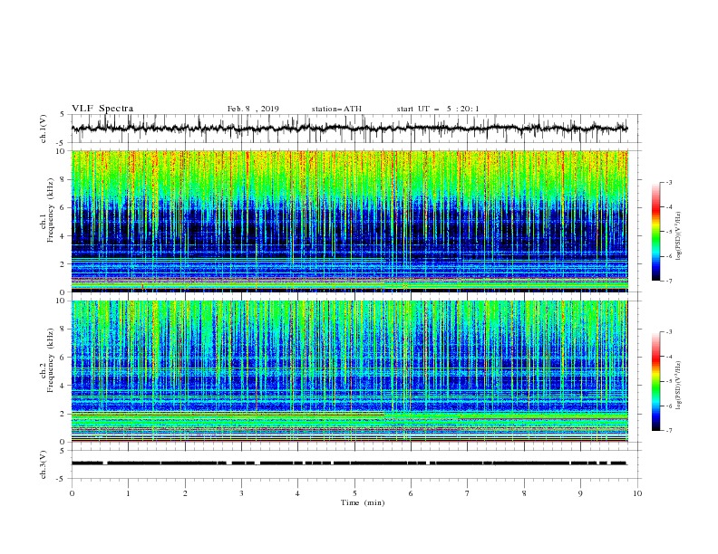Viewport: 718px width, 554px height.
Task: Click the ch.1 voltage waveform trace
Action: point(349,129)
